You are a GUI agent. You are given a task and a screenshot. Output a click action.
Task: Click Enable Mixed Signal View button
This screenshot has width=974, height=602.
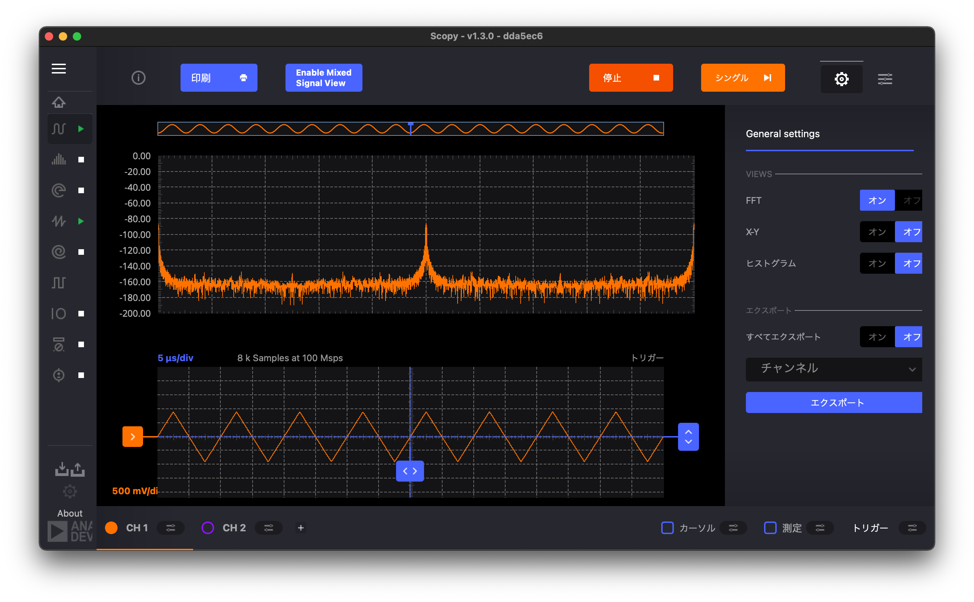pyautogui.click(x=324, y=78)
